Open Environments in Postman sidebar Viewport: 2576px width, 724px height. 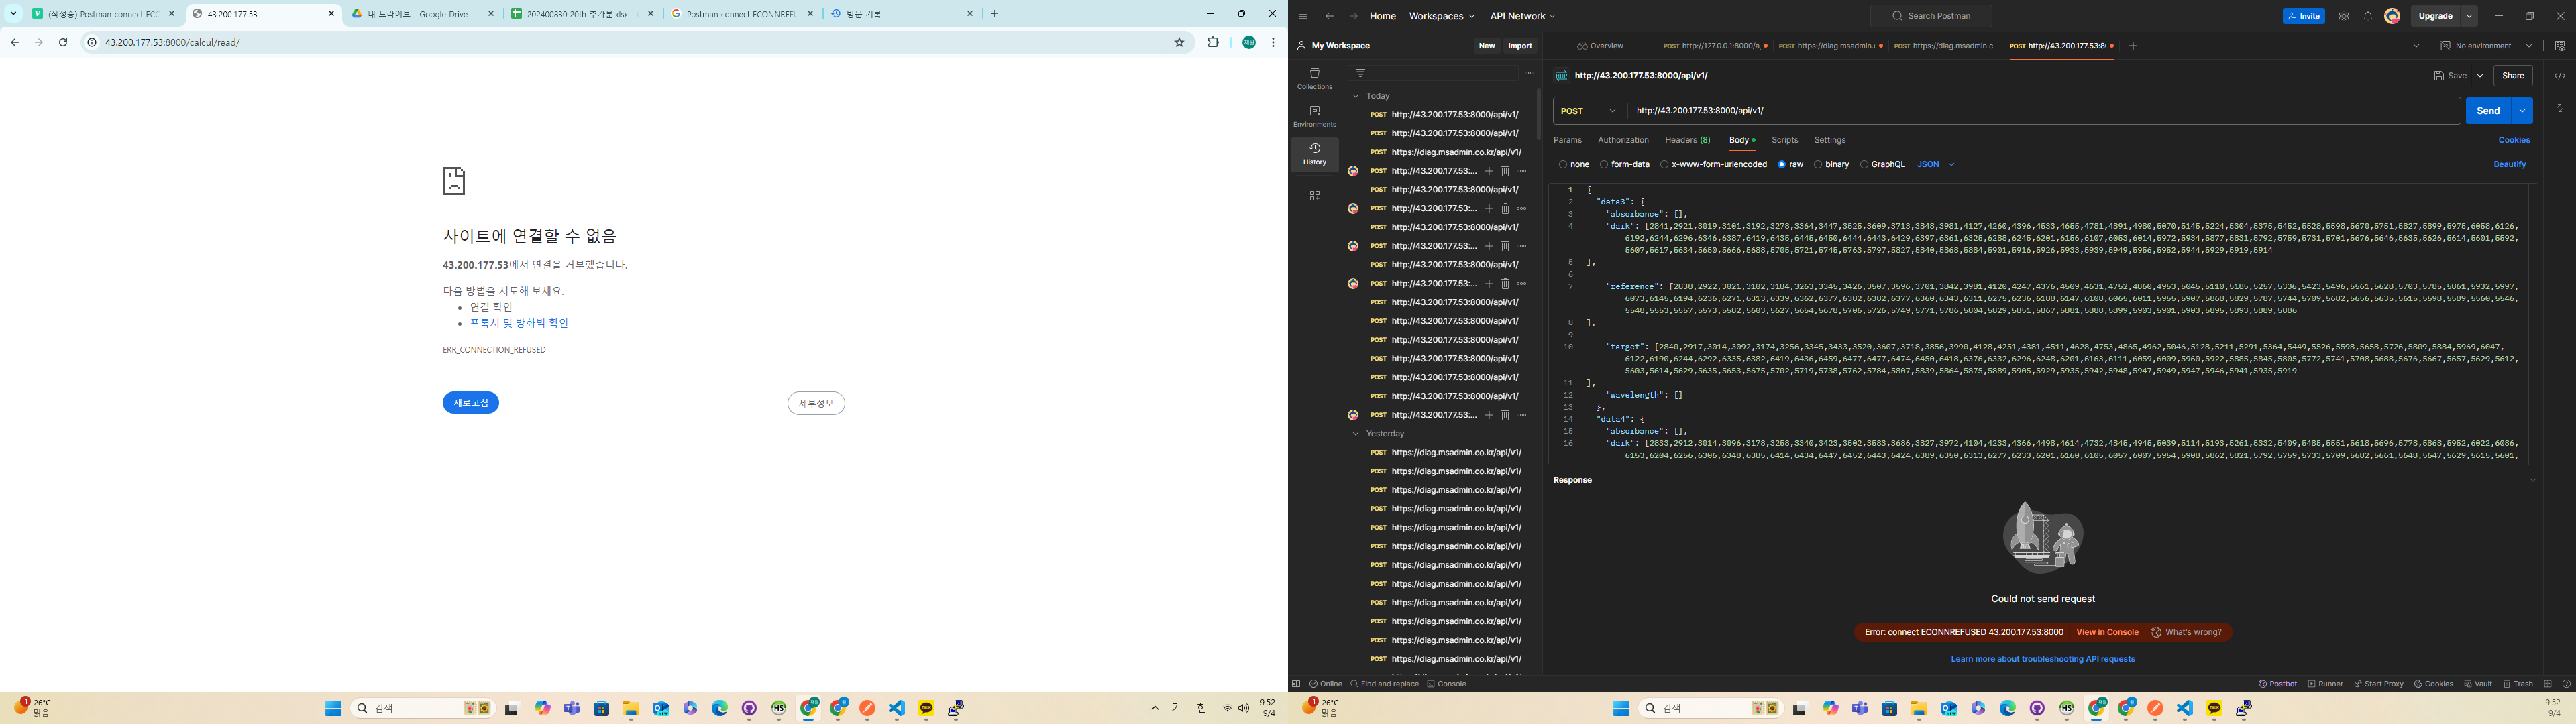pos(1314,116)
